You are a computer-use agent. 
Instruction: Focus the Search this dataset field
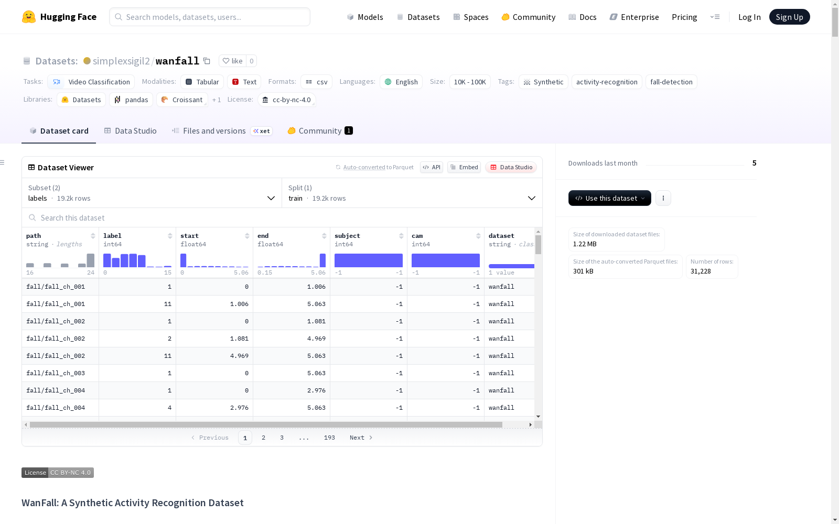282,217
